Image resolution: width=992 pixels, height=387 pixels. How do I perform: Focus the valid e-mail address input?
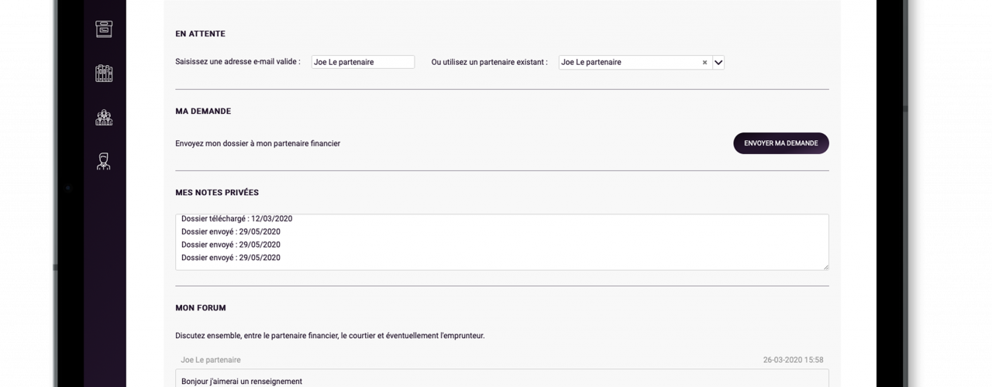click(363, 63)
